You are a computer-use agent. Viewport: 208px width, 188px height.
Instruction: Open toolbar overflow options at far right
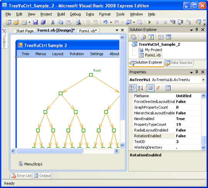tap(205, 23)
